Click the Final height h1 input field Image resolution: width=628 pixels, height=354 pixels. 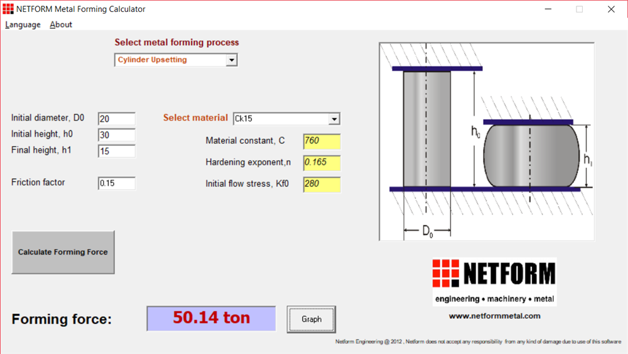117,151
